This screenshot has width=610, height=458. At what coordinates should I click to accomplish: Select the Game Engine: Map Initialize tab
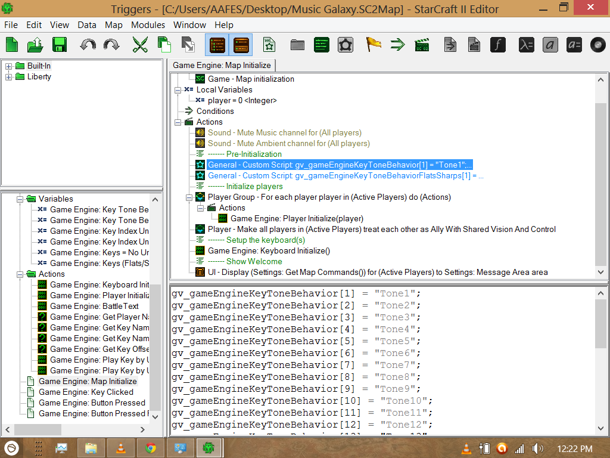pos(222,65)
